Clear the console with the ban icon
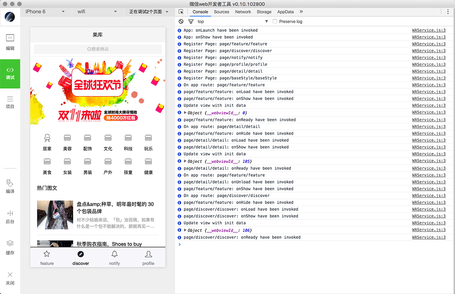Screen dimensions: 455x294 point(181,22)
